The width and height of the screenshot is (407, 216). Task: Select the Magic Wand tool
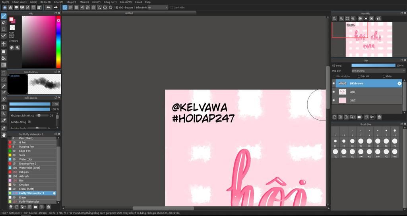[x=4, y=86]
